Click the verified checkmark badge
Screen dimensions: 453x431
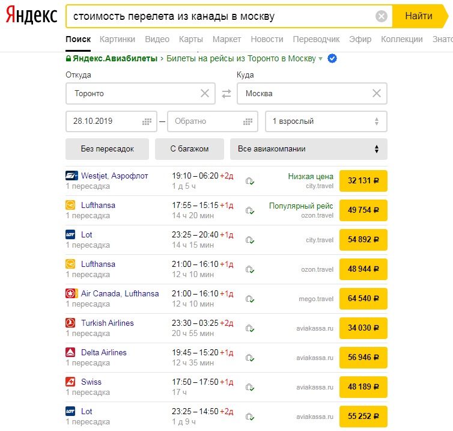pos(332,58)
